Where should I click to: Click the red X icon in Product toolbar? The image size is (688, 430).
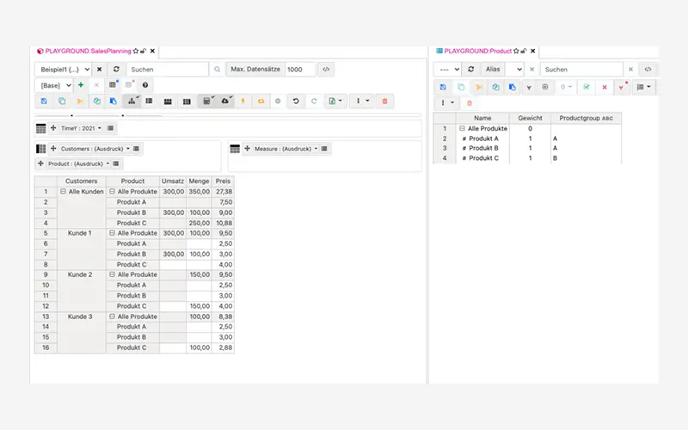point(605,87)
